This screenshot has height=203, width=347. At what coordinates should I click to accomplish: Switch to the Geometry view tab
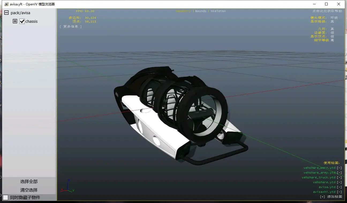tap(183, 11)
